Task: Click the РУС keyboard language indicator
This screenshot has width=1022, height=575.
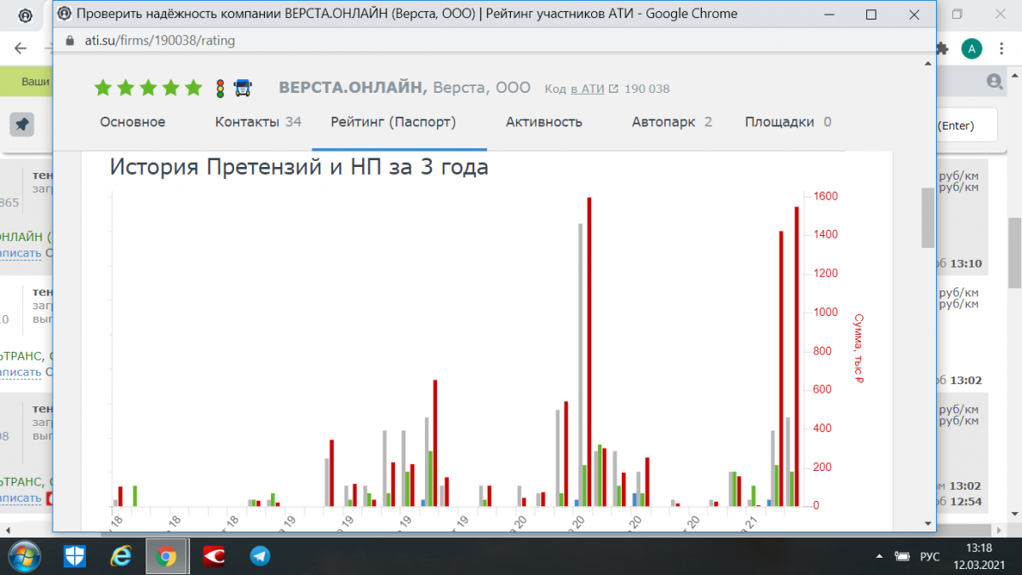Action: 930,556
